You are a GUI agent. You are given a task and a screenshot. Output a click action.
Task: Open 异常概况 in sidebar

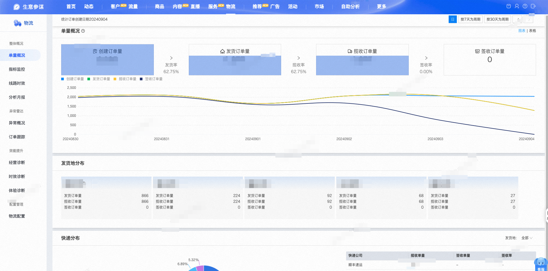point(17,123)
